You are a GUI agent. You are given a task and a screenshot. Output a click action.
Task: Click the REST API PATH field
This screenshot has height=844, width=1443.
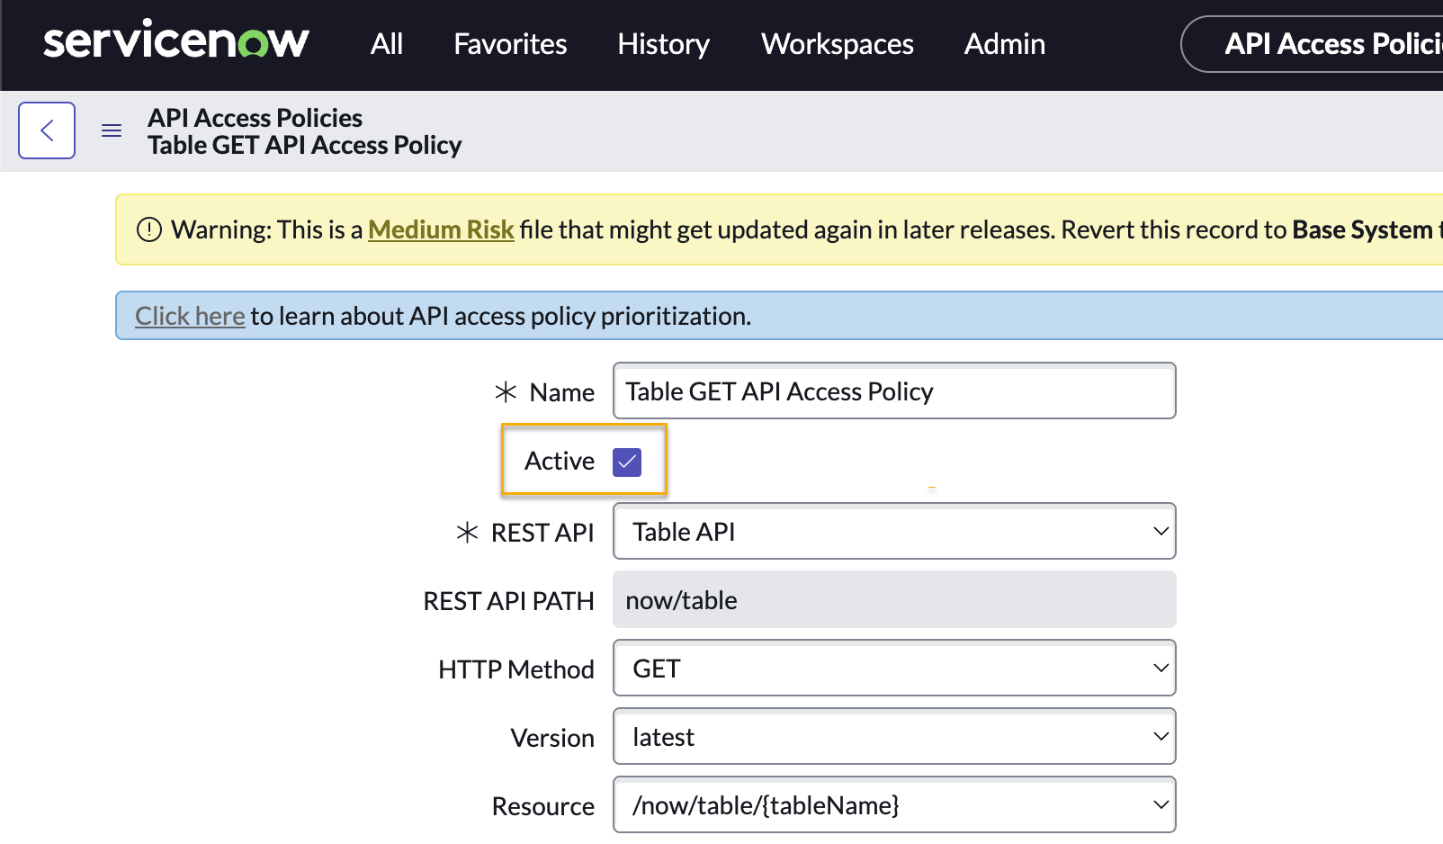click(894, 599)
